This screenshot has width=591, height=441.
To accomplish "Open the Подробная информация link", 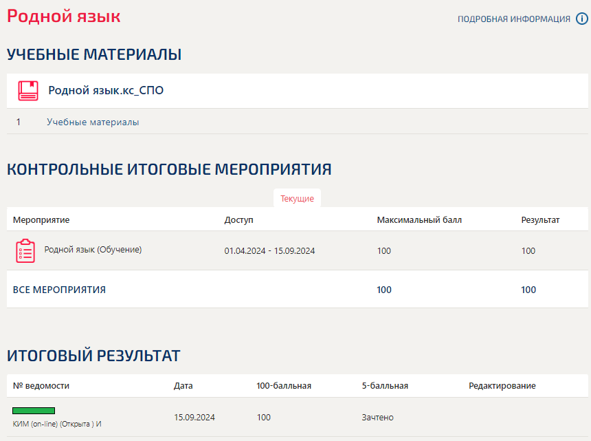I will point(514,19).
